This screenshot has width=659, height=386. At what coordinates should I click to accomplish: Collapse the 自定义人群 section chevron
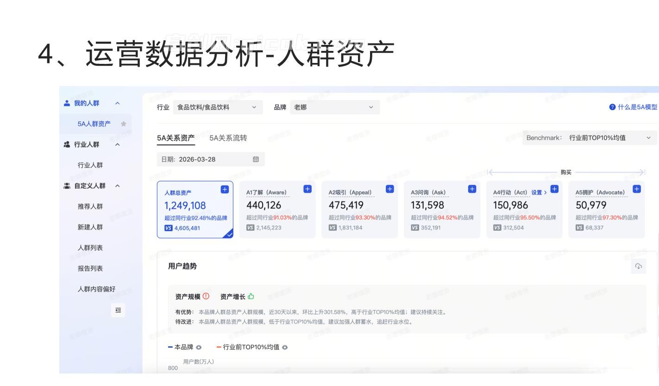117,186
